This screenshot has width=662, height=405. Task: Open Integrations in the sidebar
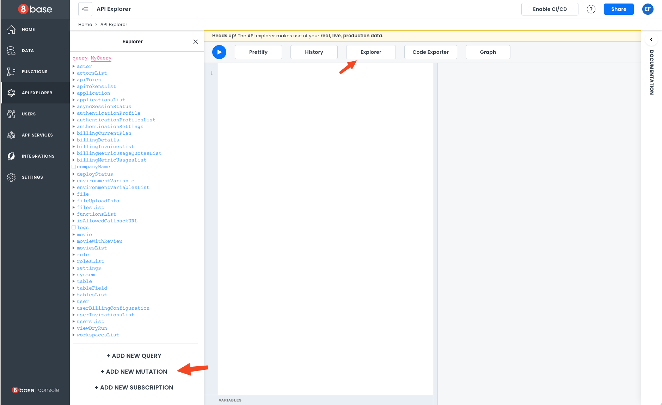pyautogui.click(x=38, y=156)
